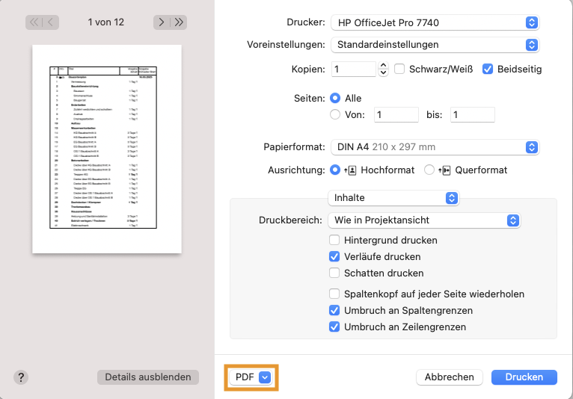Click the copies stepper arrows
Viewport: 573px width, 399px height.
coord(384,69)
